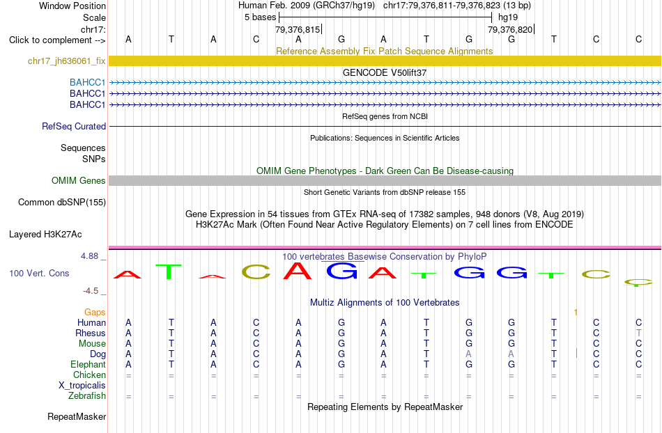
Task: Click the RefSeq Curated intron line
Action: (385, 126)
